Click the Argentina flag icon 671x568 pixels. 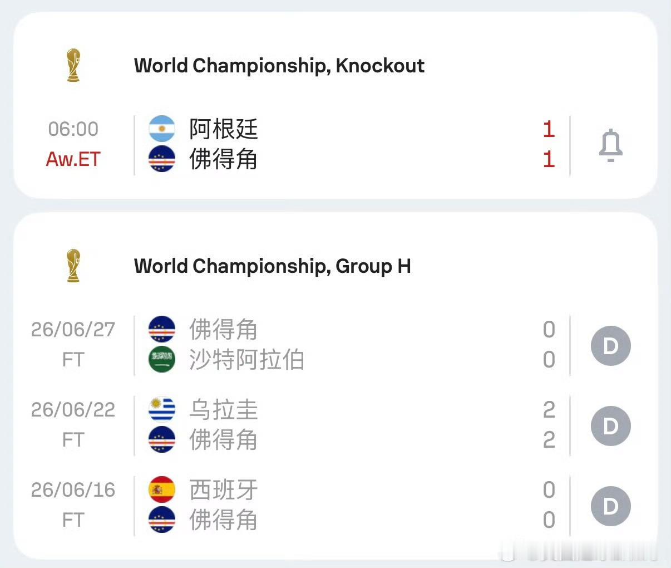point(162,129)
